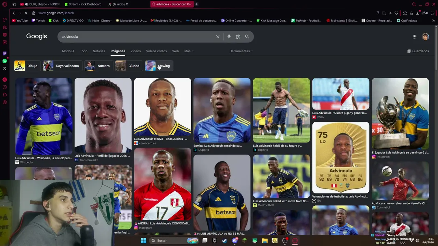Open the tab search magnifier

414,4
